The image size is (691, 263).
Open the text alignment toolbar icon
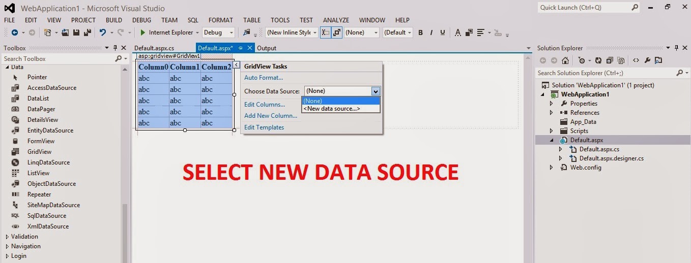coord(480,32)
